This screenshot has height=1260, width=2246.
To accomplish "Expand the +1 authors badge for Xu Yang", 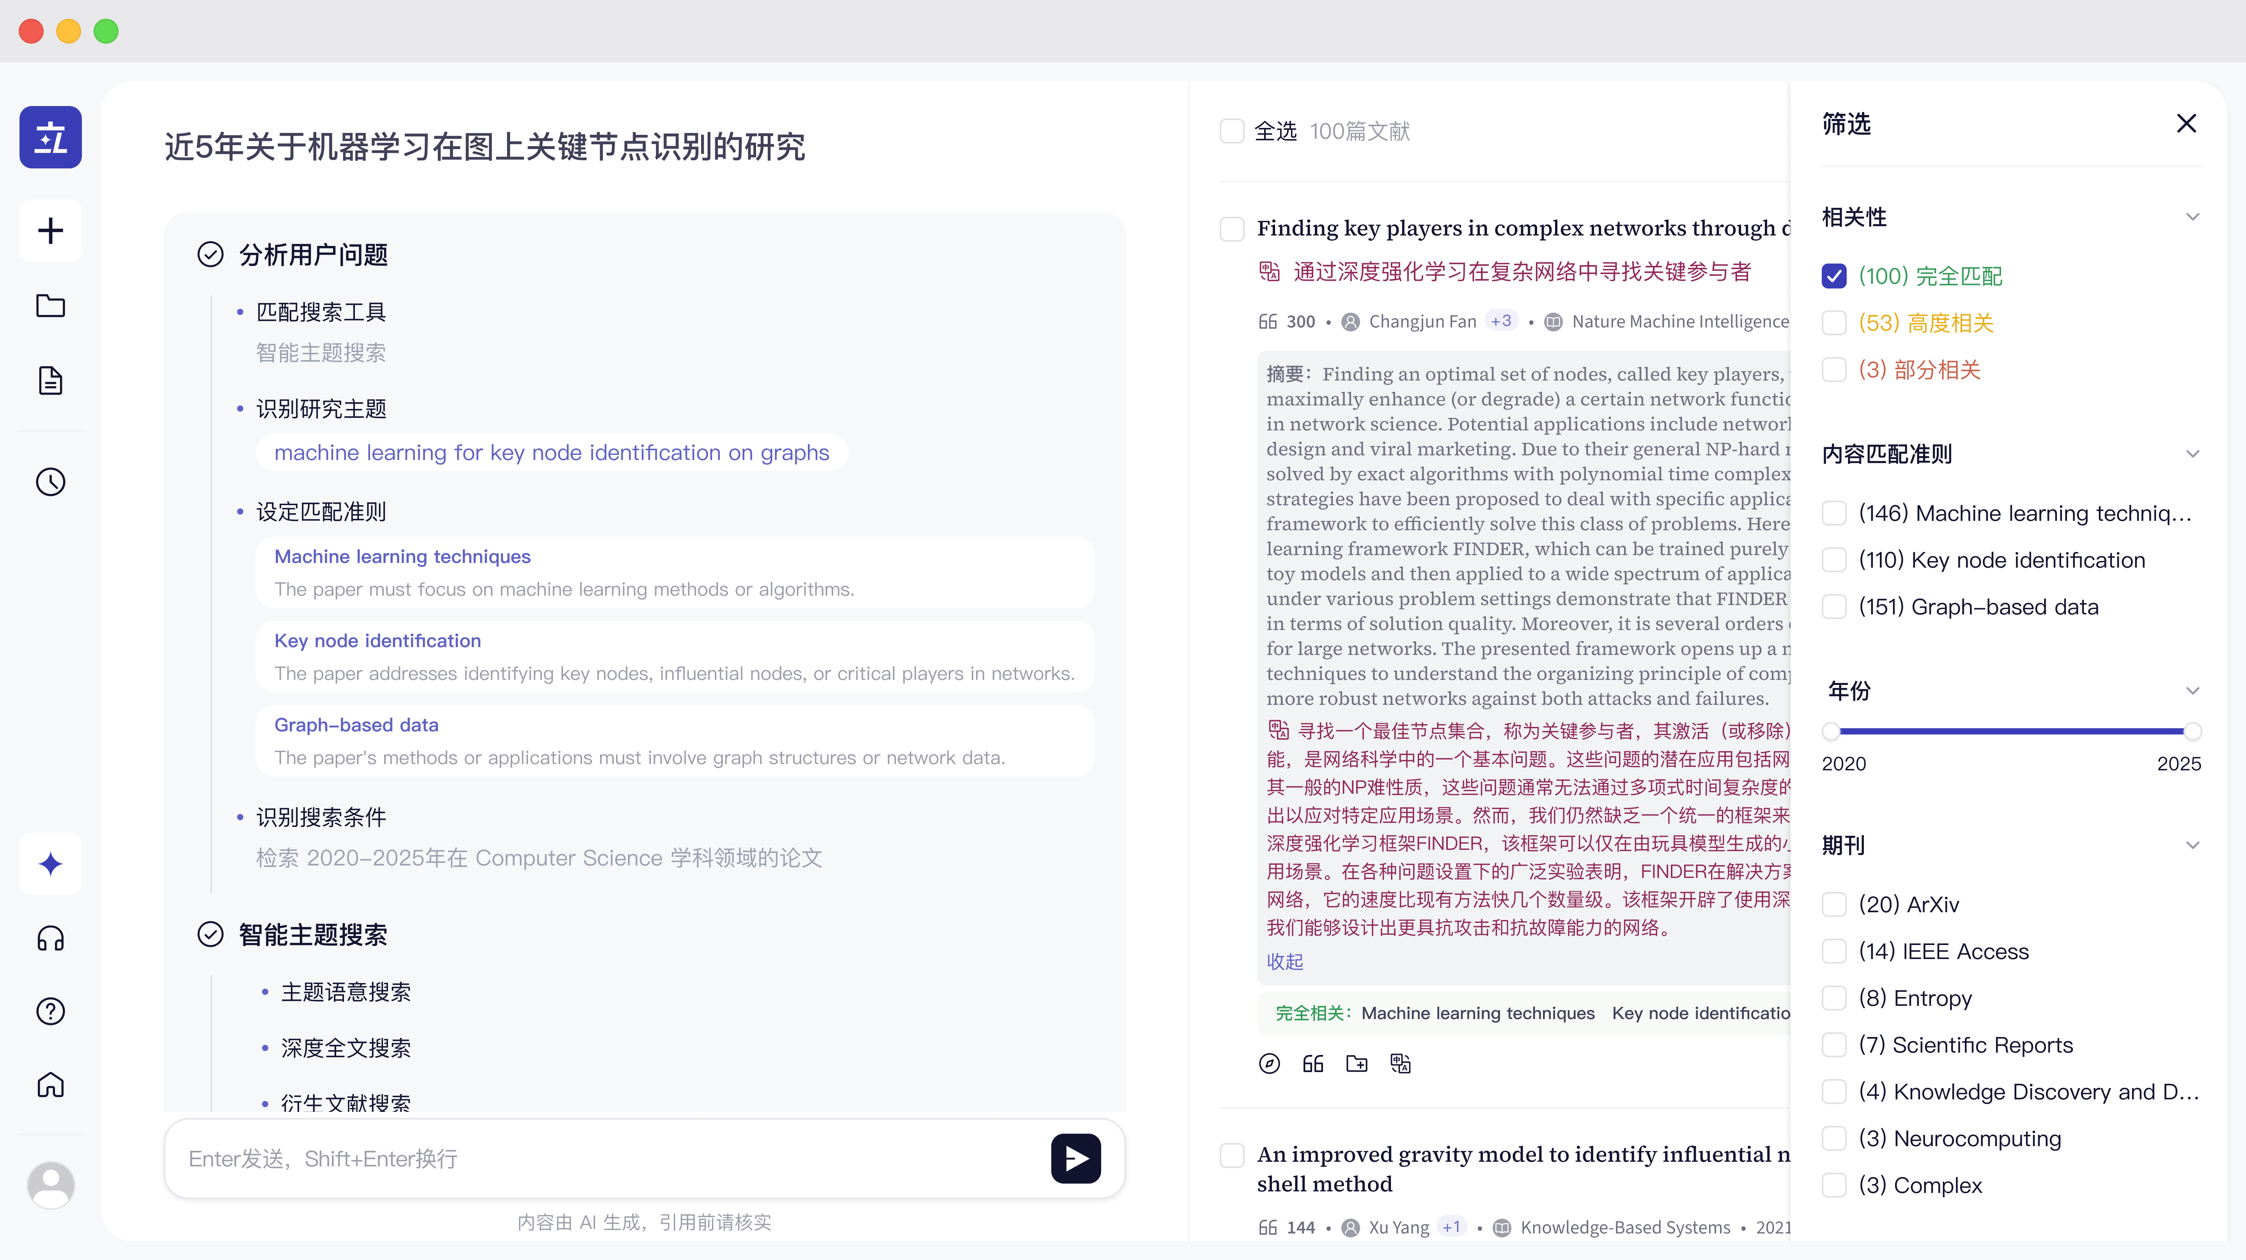I will pyautogui.click(x=1451, y=1227).
